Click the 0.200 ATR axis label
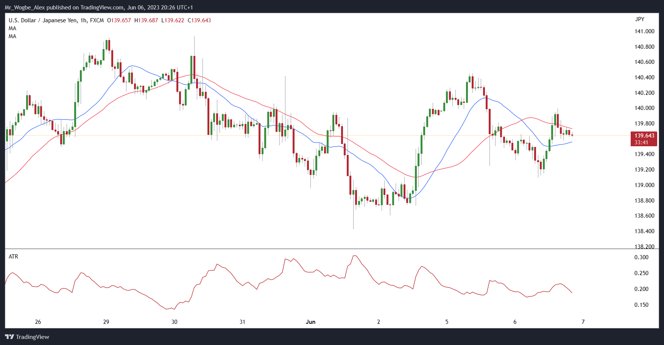Screen dimensions: 664x345 pyautogui.click(x=641, y=289)
